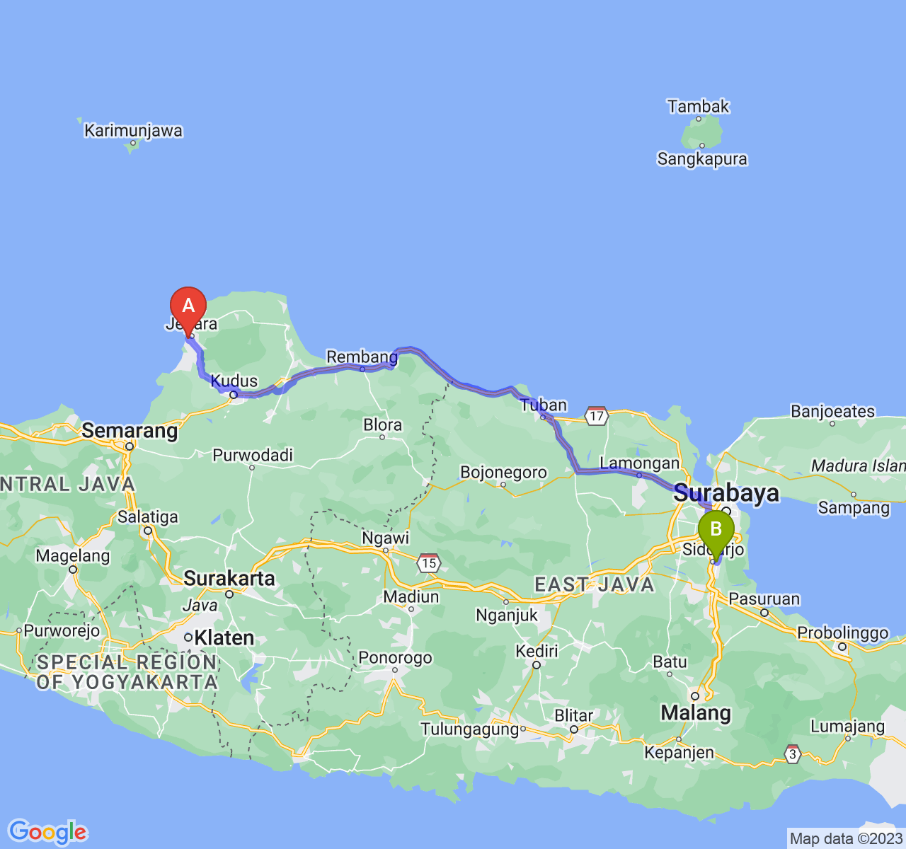Select the Ponorogo town label
The height and width of the screenshot is (849, 906).
click(395, 657)
